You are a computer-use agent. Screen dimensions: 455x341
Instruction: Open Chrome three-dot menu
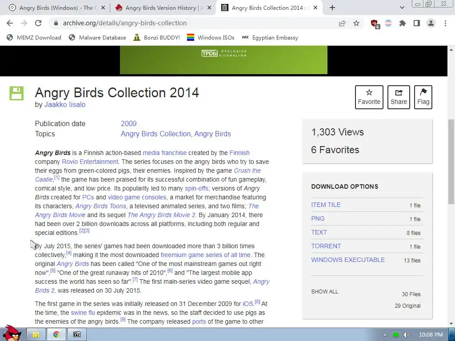(x=445, y=23)
